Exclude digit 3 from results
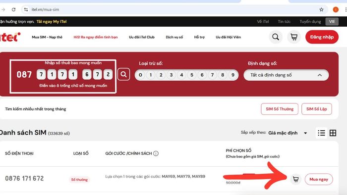Image resolution: width=347 pixels, height=195 pixels. click(172, 75)
